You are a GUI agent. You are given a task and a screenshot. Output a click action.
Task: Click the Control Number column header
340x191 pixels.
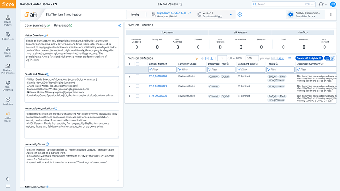158,64
